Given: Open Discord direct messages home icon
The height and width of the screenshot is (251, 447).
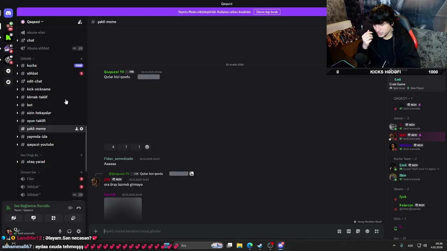Looking at the screenshot, I should coord(8,13).
